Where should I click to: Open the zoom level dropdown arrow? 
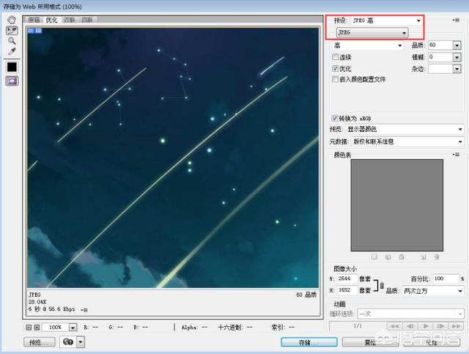73,328
